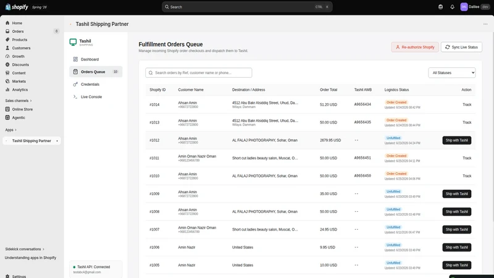Open the All Statuses dropdown
The height and width of the screenshot is (278, 494).
coord(452,73)
